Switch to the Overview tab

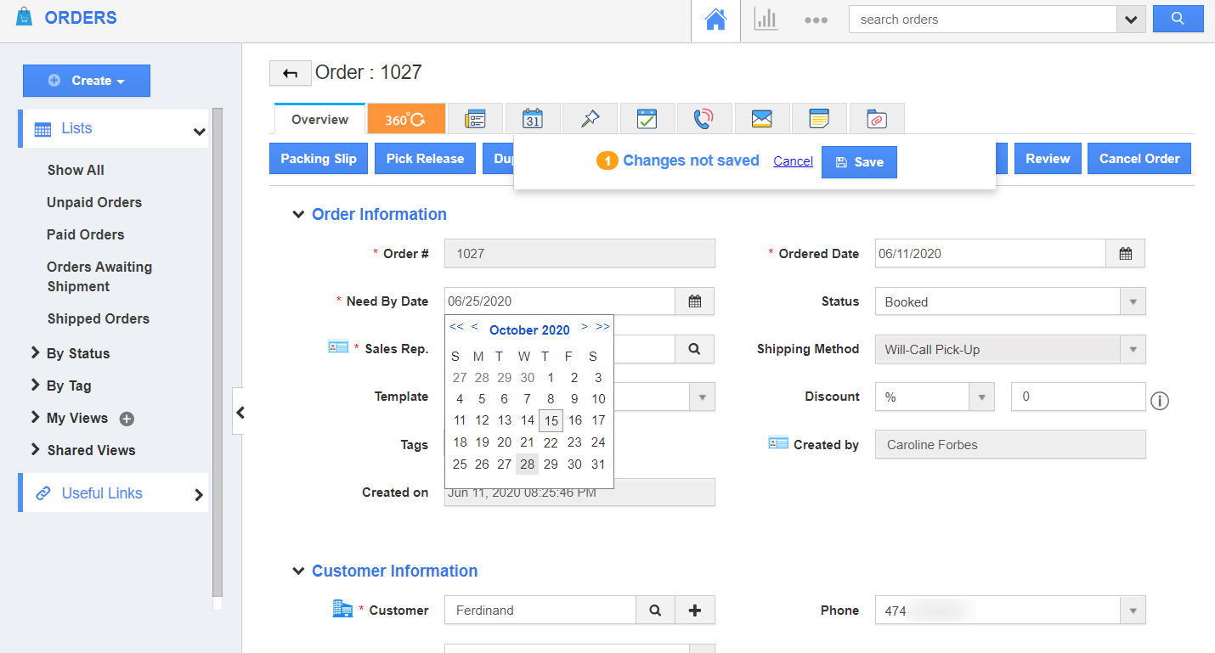pos(319,120)
